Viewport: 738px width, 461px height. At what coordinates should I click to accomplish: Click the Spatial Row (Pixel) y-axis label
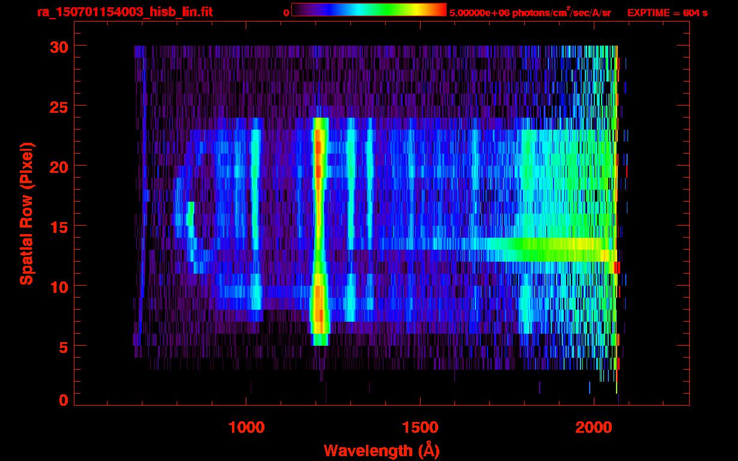(x=26, y=213)
